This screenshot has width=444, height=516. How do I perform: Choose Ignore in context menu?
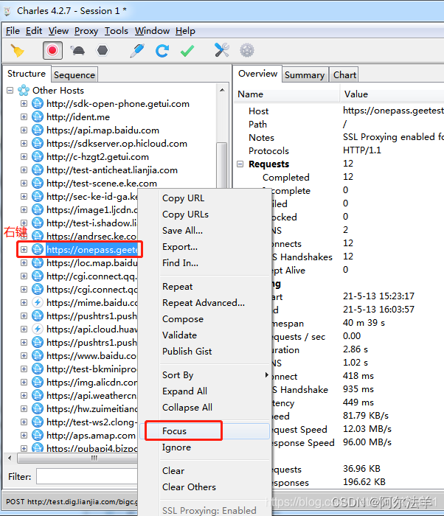click(x=176, y=447)
